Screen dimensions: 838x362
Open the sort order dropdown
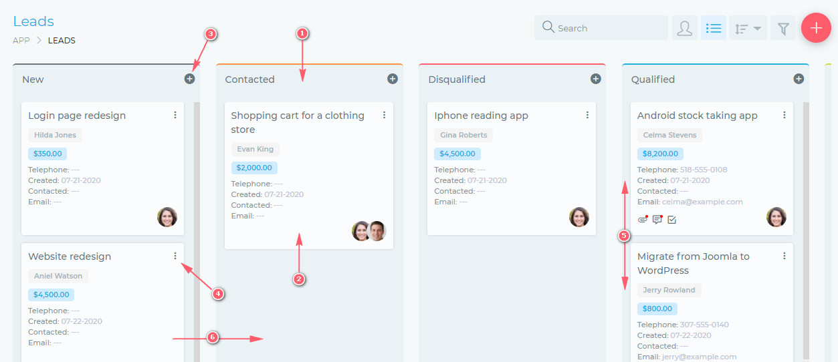tap(748, 28)
